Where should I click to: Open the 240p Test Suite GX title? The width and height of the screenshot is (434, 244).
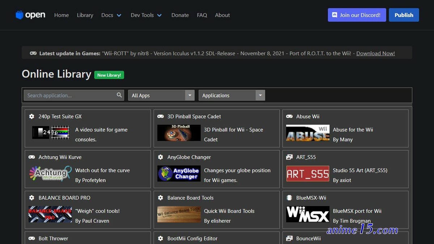(60, 116)
